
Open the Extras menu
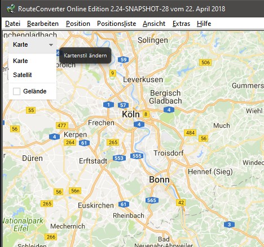point(181,24)
